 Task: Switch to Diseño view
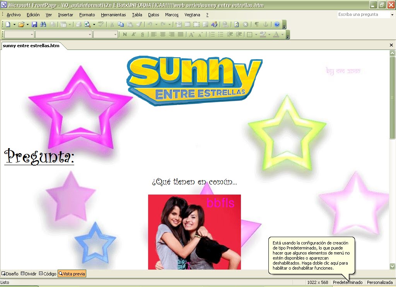[x=10, y=273]
